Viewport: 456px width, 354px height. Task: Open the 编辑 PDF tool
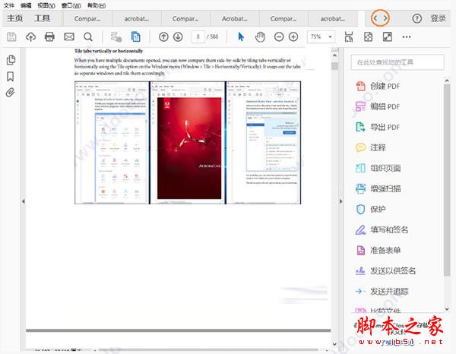click(x=378, y=106)
